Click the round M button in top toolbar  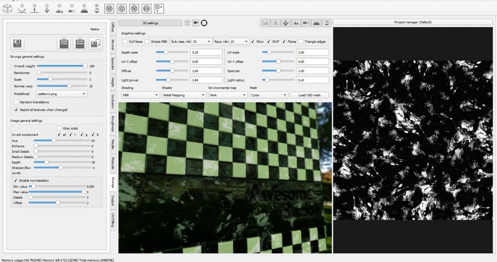109,8
